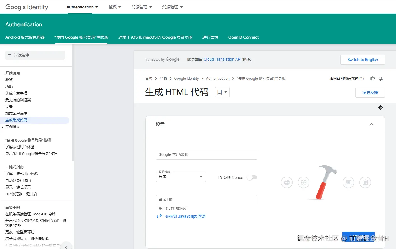Viewport: 396px width, 249px height.
Task: Click the thumbs-up helpful icon
Action: pyautogui.click(x=372, y=79)
